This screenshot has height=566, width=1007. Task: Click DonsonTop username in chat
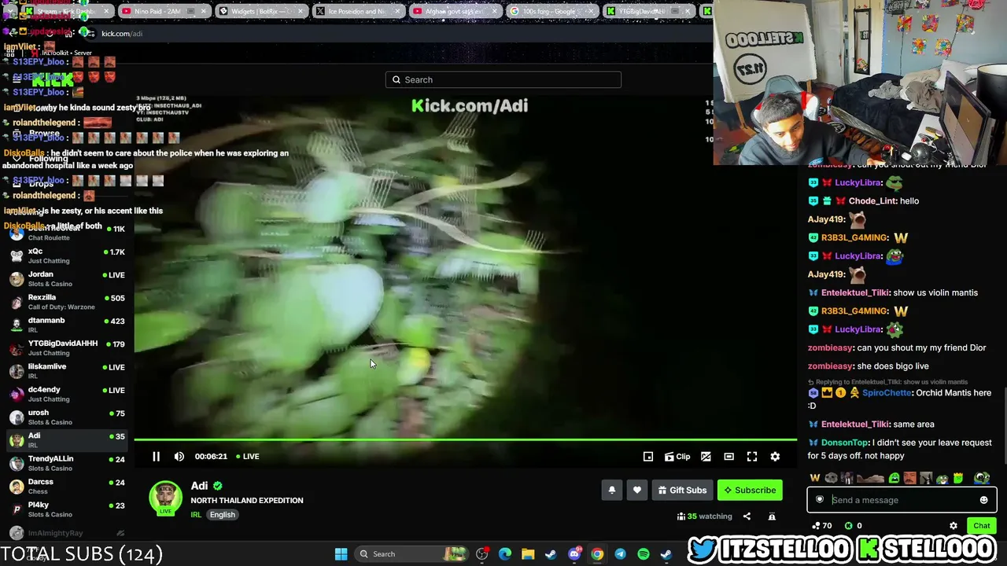tap(844, 443)
